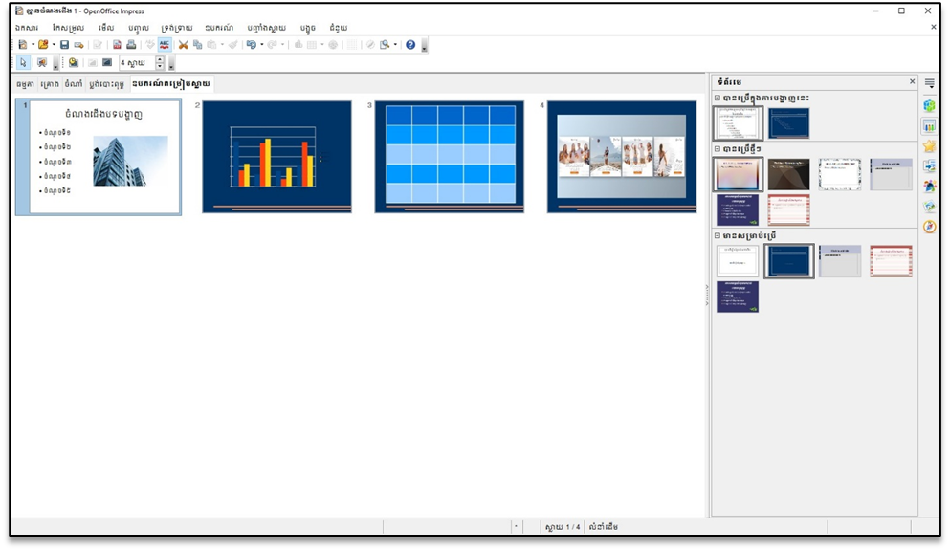Switch to the leftmost view tab
The image size is (950, 551).
[x=25, y=84]
